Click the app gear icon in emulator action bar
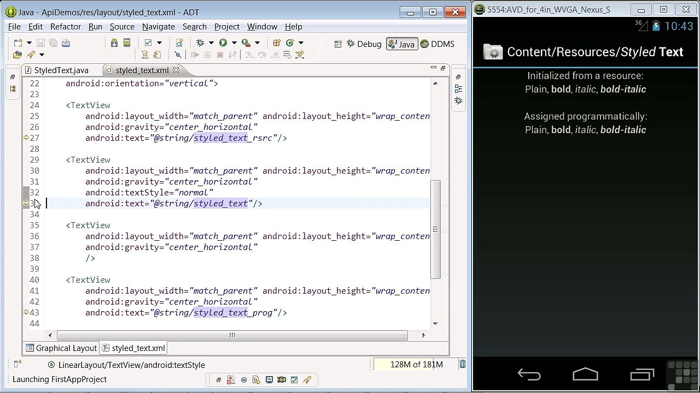Screen dimensions: 700x393 coord(493,52)
